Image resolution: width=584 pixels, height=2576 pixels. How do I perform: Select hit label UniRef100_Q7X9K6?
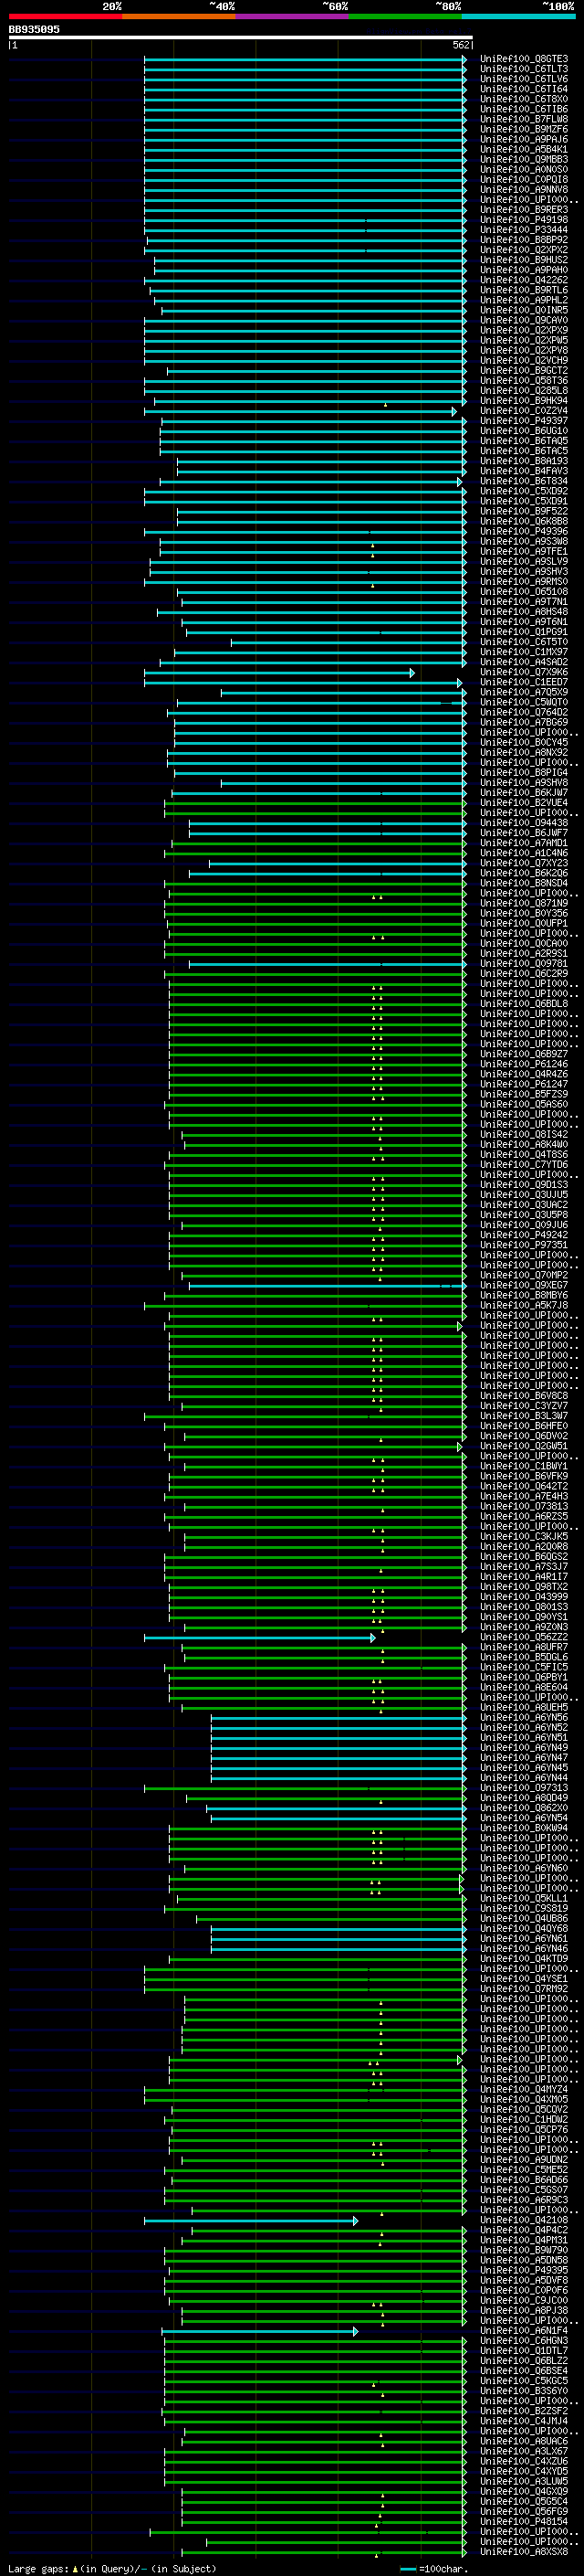(524, 673)
